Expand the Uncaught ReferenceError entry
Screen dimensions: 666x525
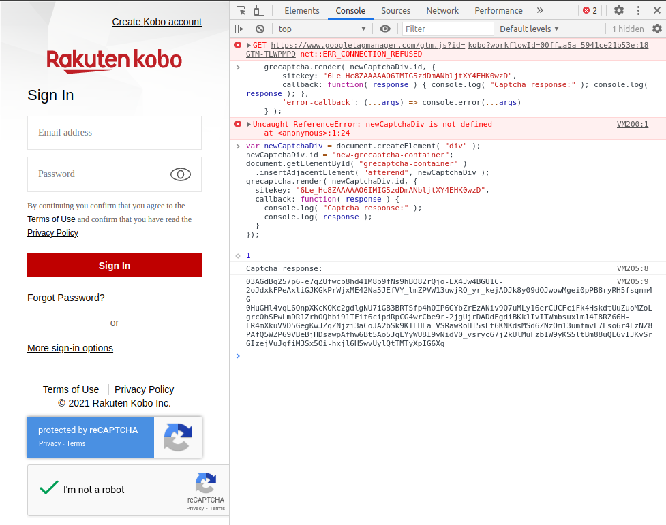[249, 124]
